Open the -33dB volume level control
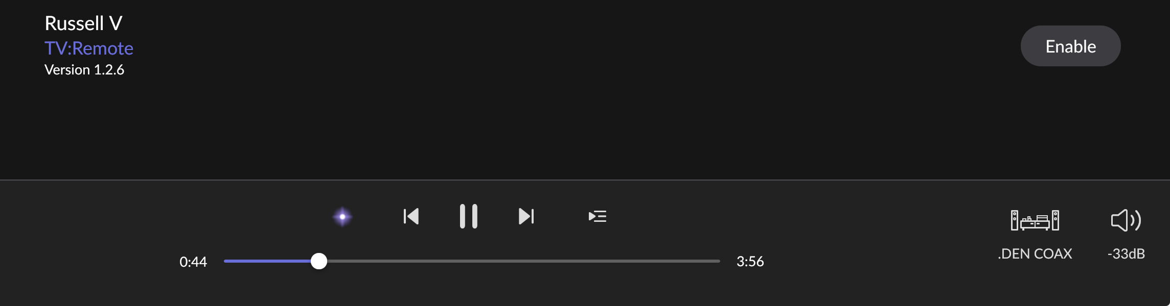This screenshot has height=306, width=1170. pos(1126,253)
